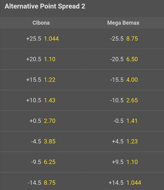Add Mega Bemax +4.5 at 1.23
Viewport: 164px width, 190px height.
coord(123,141)
